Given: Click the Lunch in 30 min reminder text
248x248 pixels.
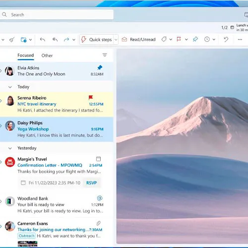Looking at the screenshot, I should click(x=242, y=27).
